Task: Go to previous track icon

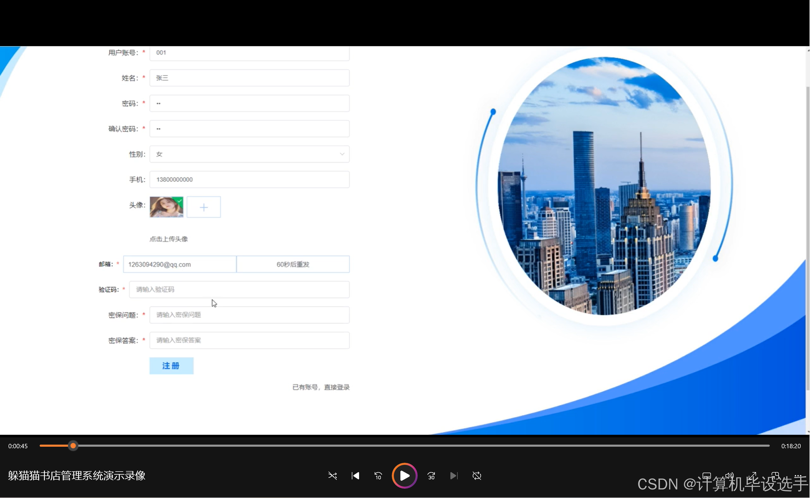Action: (355, 476)
